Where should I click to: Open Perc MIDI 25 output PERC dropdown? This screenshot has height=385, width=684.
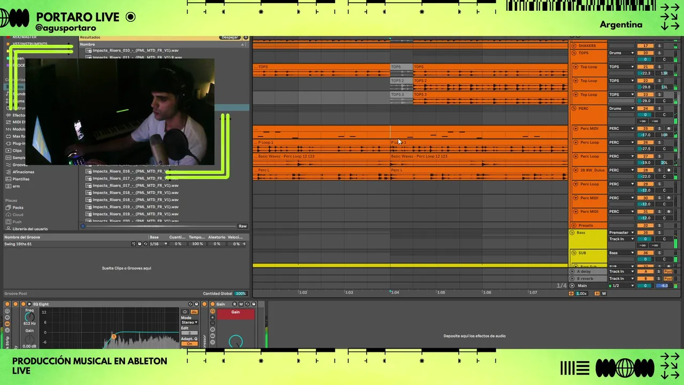(621, 128)
